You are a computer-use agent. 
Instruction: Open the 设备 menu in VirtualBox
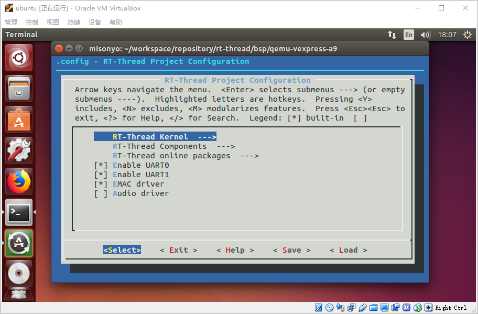pyautogui.click(x=95, y=22)
